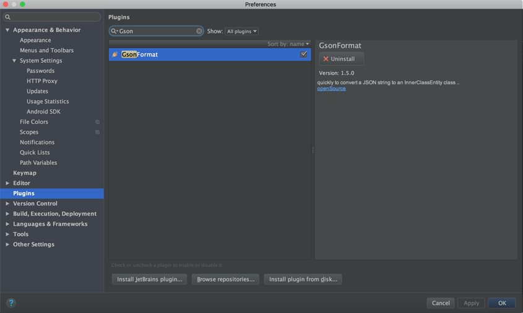Click the Install plugin from disk button
Screen dimensions: 523x313
(303, 280)
